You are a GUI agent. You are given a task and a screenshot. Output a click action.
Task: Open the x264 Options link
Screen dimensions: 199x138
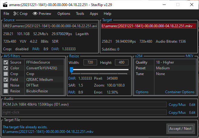coord(142,92)
